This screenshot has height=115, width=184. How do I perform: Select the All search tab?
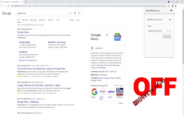[x=19, y=20]
